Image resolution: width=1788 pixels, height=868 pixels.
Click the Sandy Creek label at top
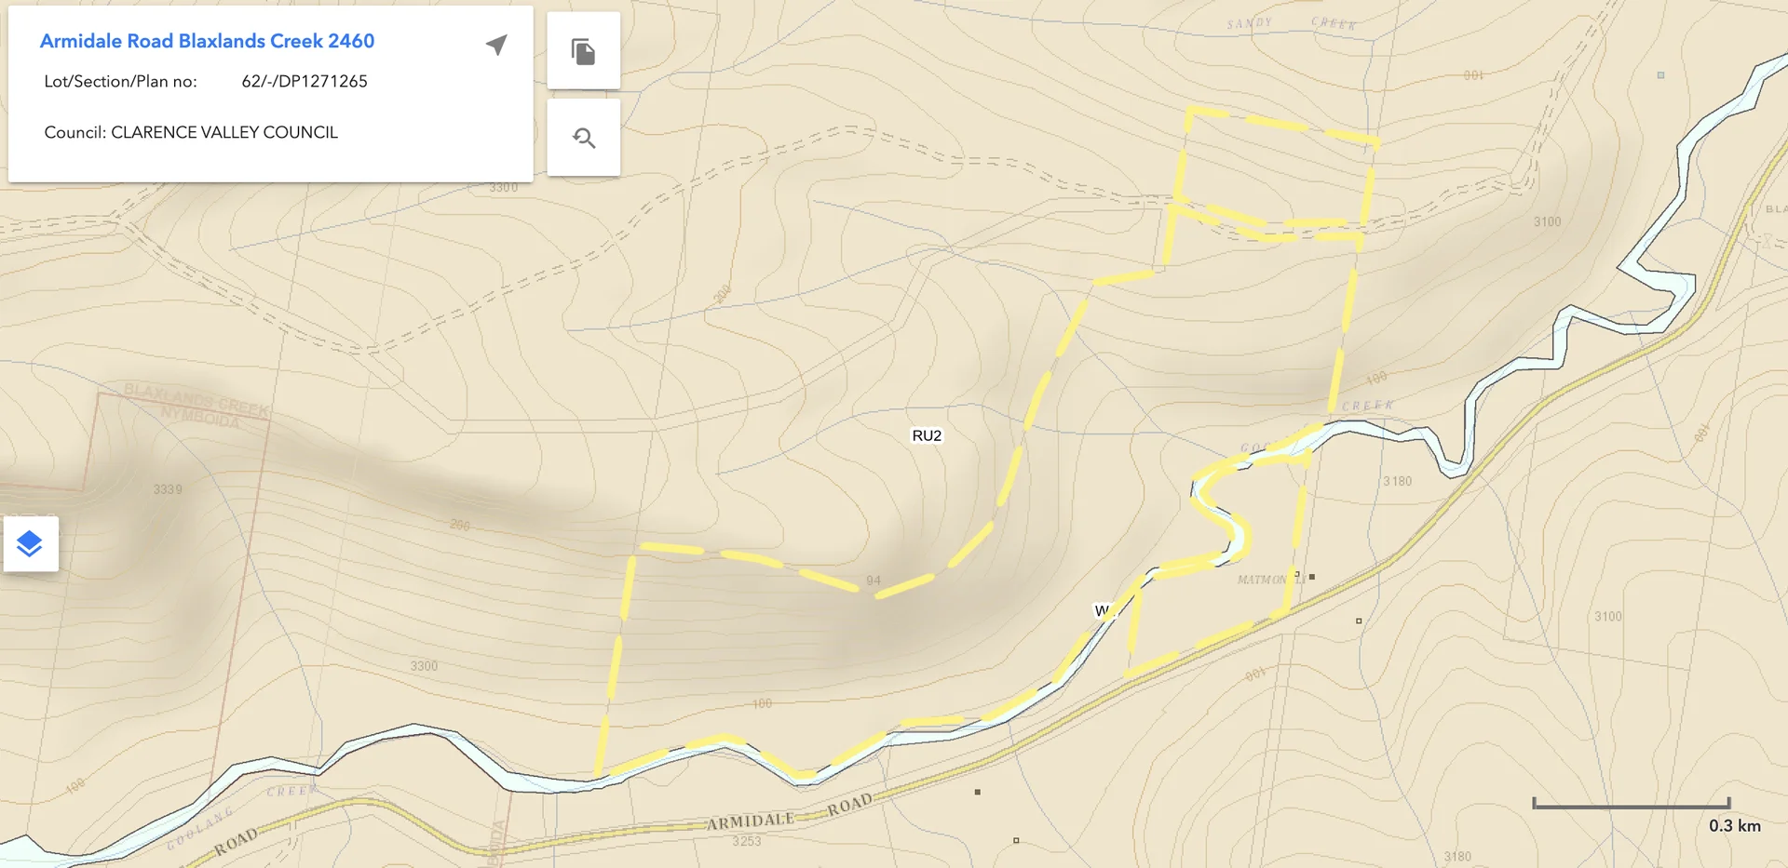[1292, 23]
